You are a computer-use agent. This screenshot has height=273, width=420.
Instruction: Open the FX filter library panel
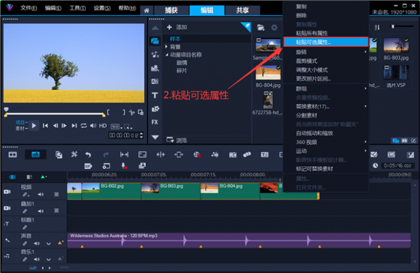(155, 122)
